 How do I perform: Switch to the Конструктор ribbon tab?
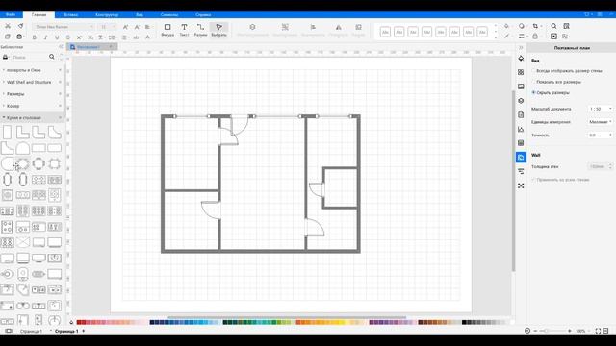click(x=107, y=15)
